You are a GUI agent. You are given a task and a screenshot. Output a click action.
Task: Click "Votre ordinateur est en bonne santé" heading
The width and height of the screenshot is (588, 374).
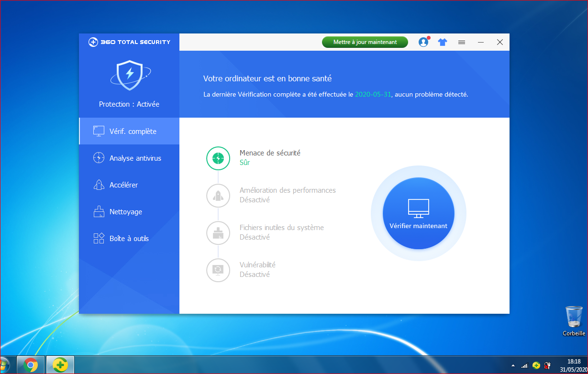click(267, 78)
